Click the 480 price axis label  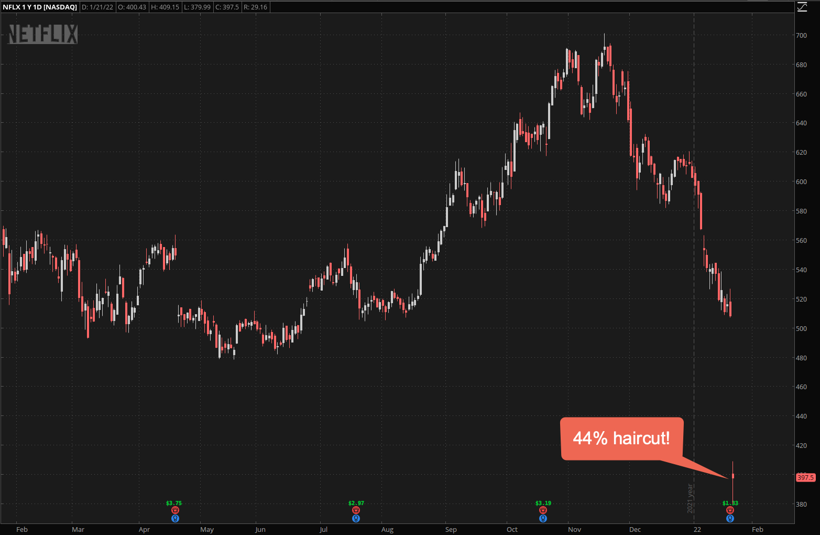click(801, 358)
